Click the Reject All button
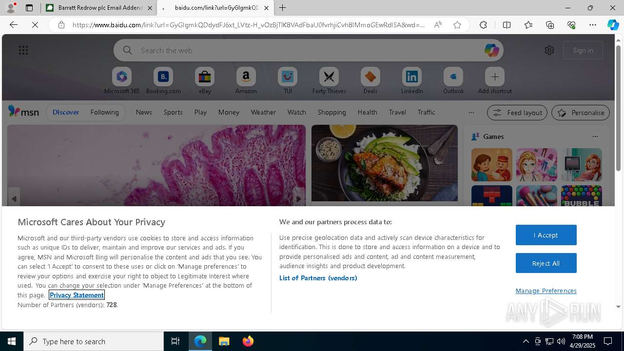This screenshot has height=351, width=624. pos(546,263)
